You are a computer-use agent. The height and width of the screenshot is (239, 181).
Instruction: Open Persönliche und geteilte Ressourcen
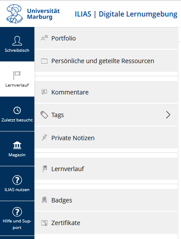coord(106,61)
